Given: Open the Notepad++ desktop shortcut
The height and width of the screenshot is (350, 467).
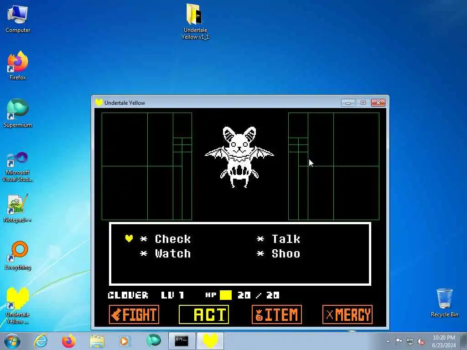Looking at the screenshot, I should (x=18, y=208).
